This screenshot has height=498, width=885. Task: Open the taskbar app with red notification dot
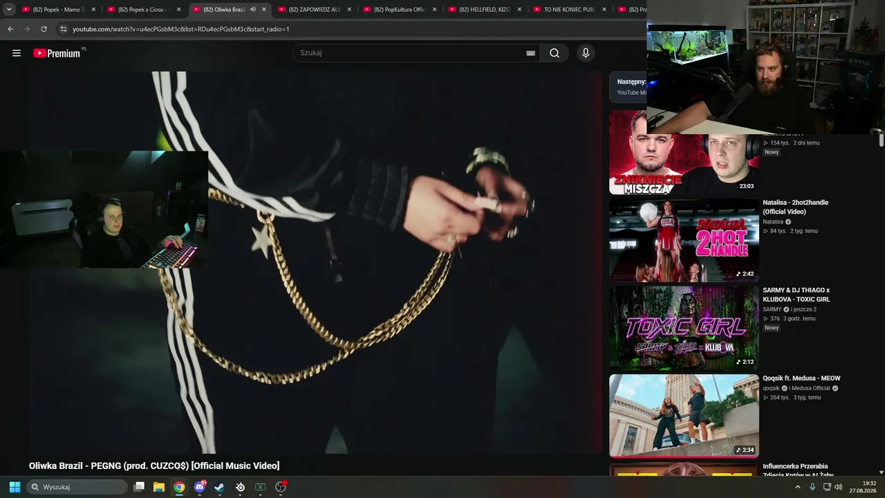281,487
